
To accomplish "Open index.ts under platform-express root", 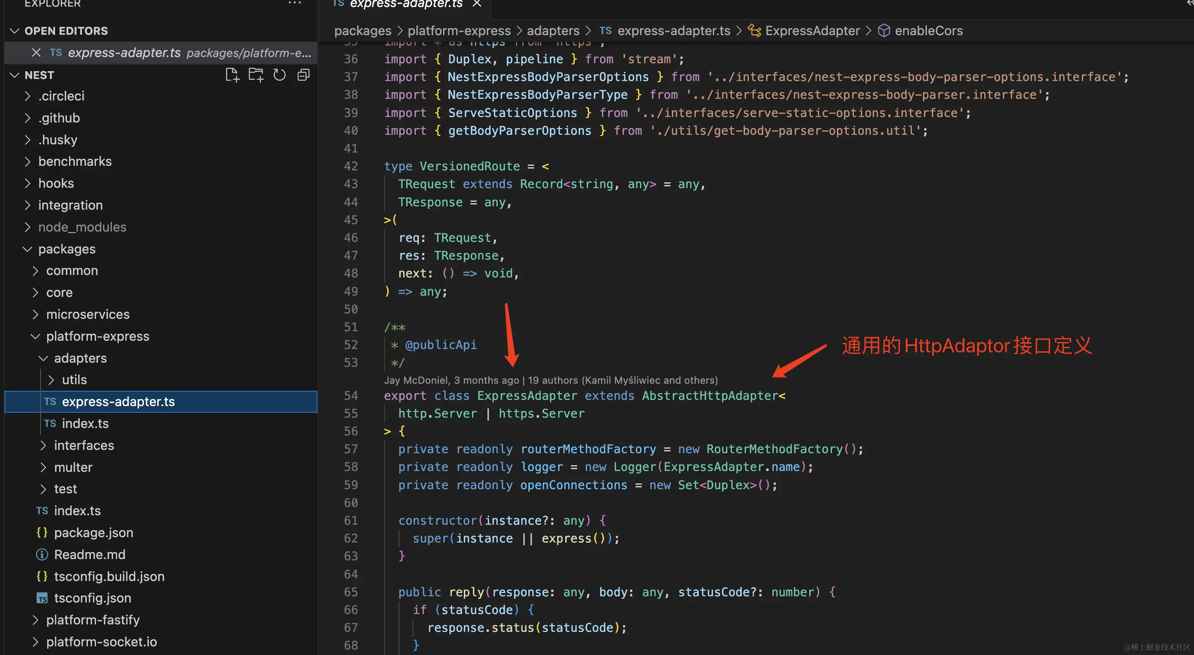I will coord(77,511).
